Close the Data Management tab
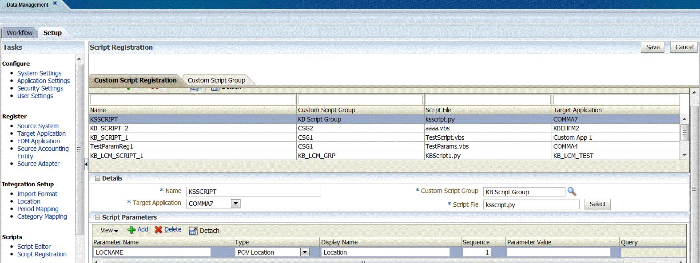 [55, 4]
